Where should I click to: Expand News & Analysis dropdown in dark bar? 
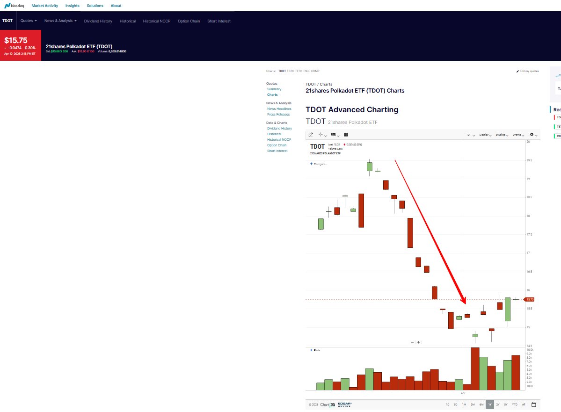pyautogui.click(x=60, y=21)
